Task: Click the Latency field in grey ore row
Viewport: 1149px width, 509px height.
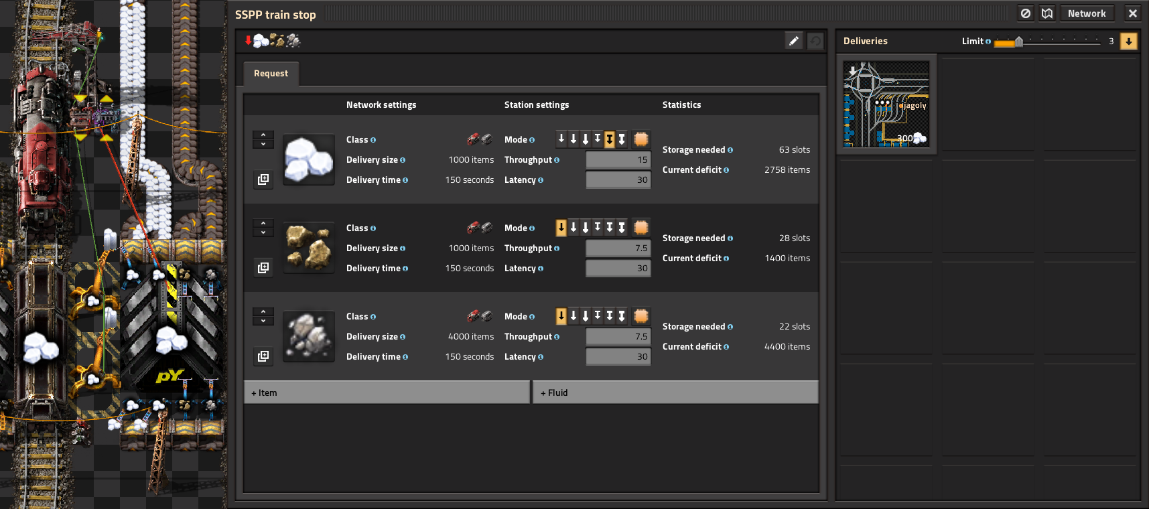Action: click(x=618, y=356)
